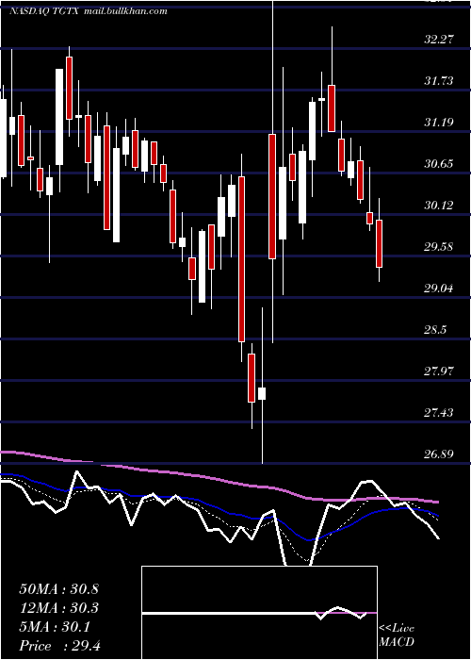Click the 28.5 price axis label
The height and width of the screenshot is (660, 471).
pos(435,330)
